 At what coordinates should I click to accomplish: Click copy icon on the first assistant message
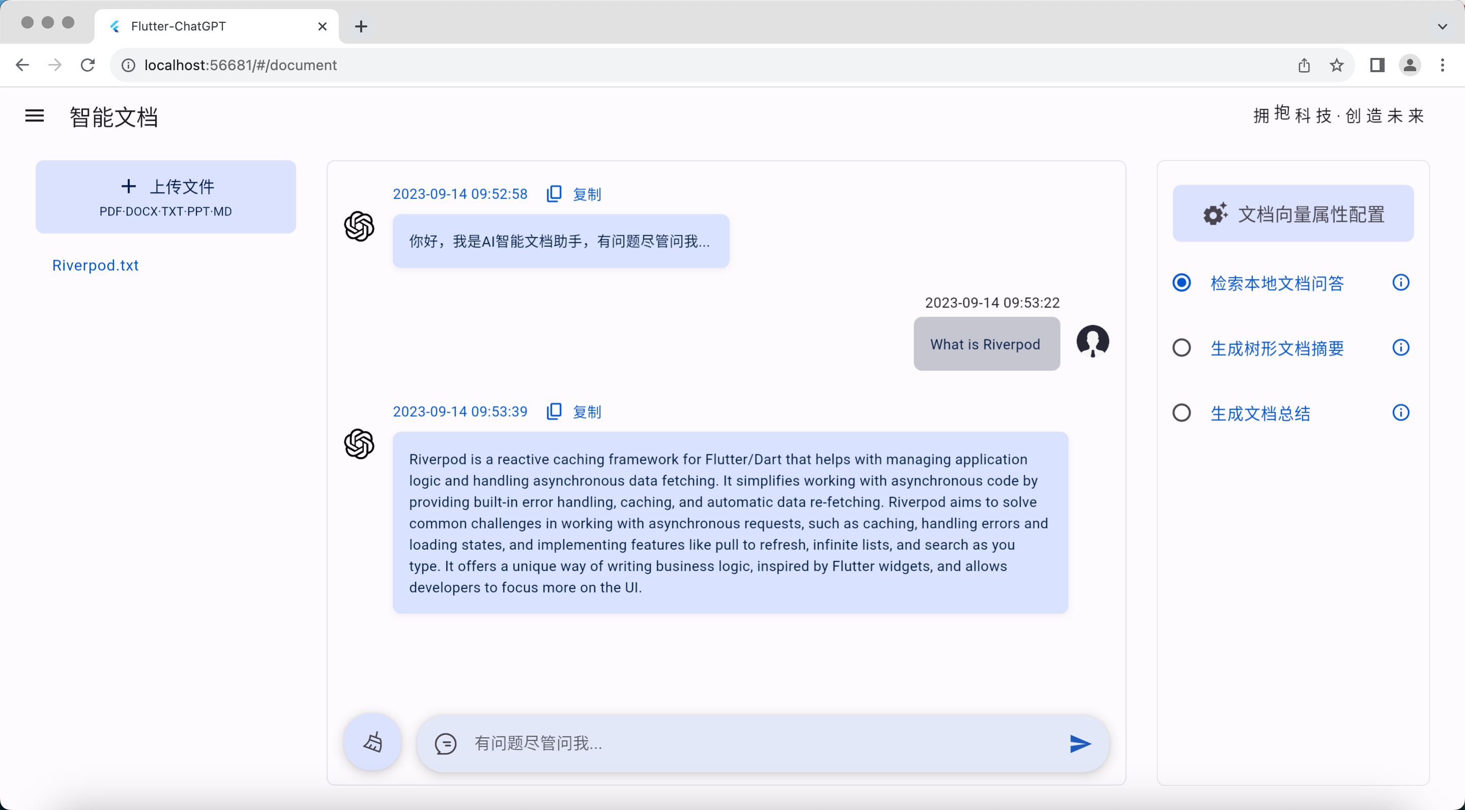pyautogui.click(x=554, y=194)
